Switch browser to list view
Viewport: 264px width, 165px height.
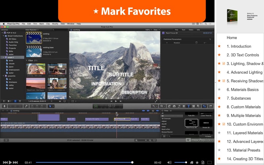coord(20,101)
